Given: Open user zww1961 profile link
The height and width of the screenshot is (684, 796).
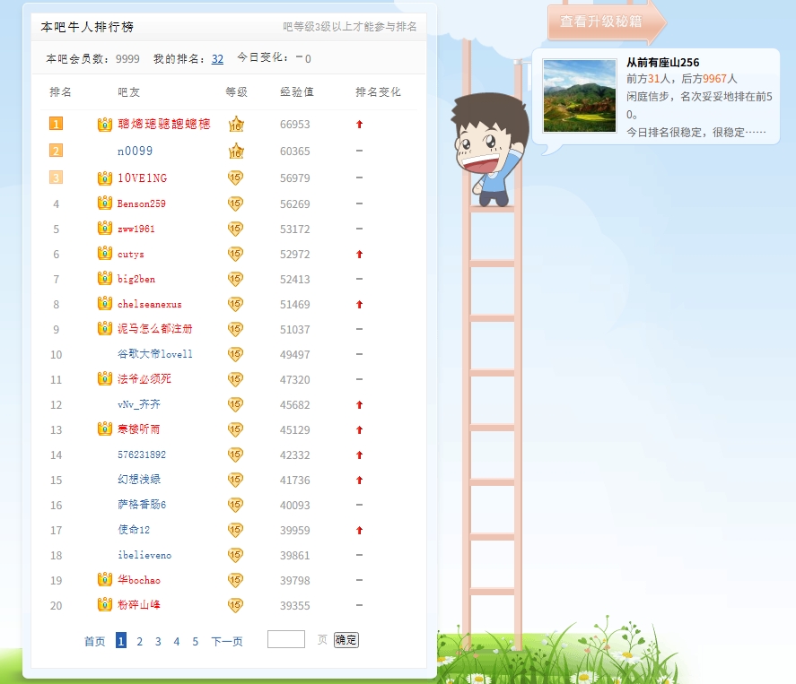Looking at the screenshot, I should tap(136, 229).
